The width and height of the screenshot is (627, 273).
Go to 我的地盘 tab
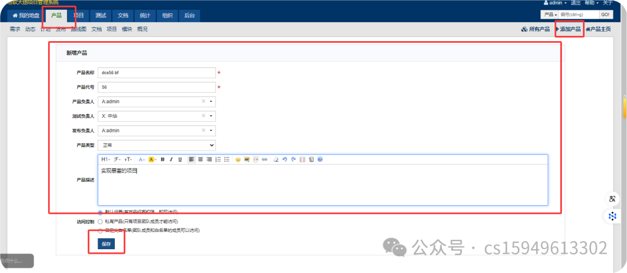tap(26, 16)
